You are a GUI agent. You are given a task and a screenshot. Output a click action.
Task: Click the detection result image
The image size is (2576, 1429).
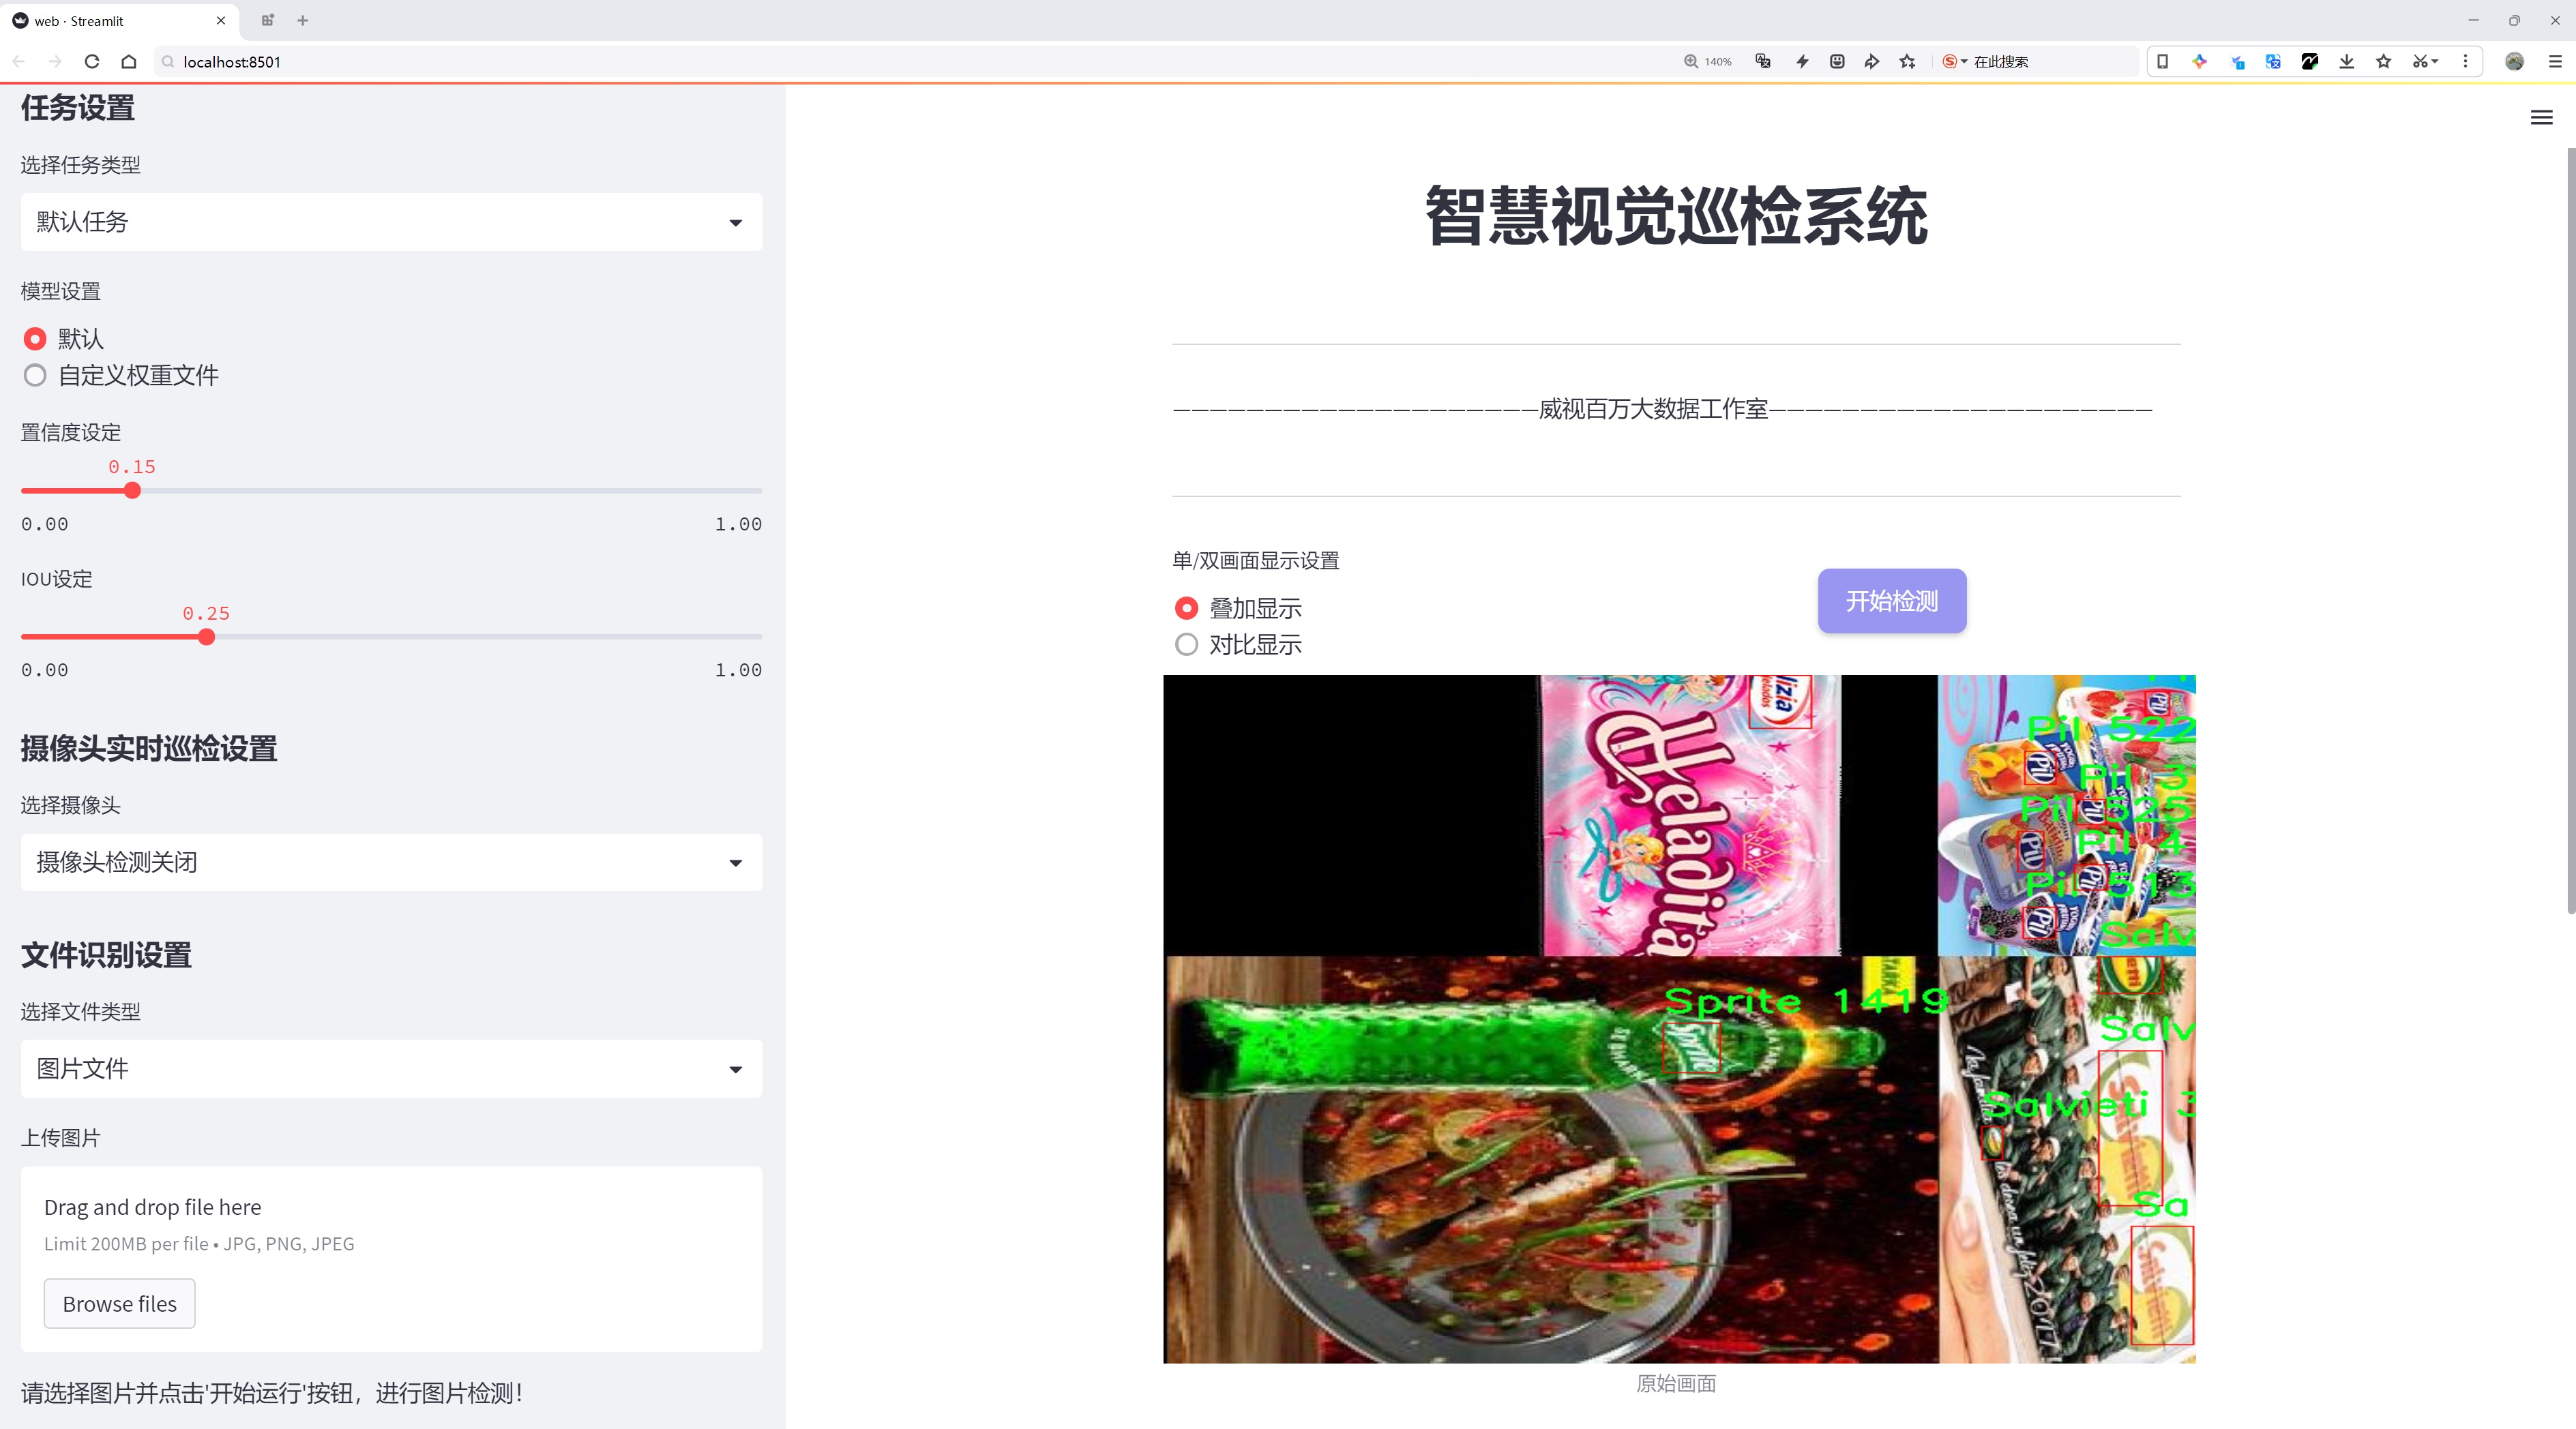(x=1679, y=1019)
